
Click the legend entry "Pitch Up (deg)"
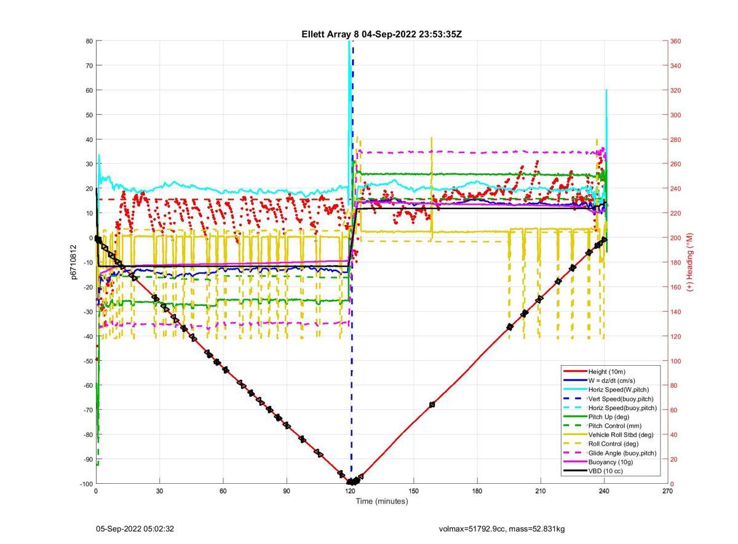tap(609, 417)
